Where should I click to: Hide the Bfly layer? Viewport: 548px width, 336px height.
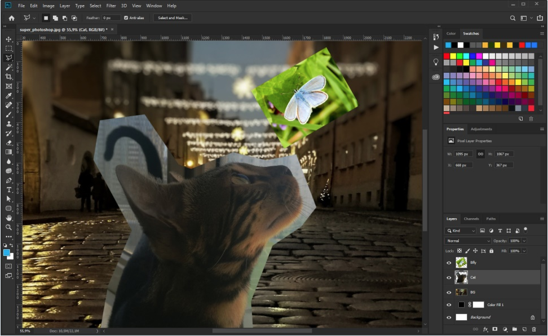click(449, 263)
